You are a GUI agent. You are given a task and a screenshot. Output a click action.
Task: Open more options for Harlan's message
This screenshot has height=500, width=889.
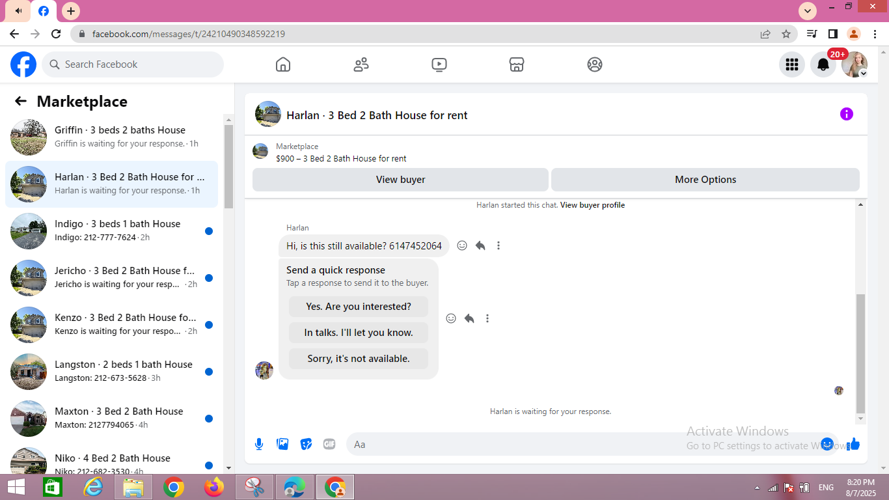tap(499, 245)
